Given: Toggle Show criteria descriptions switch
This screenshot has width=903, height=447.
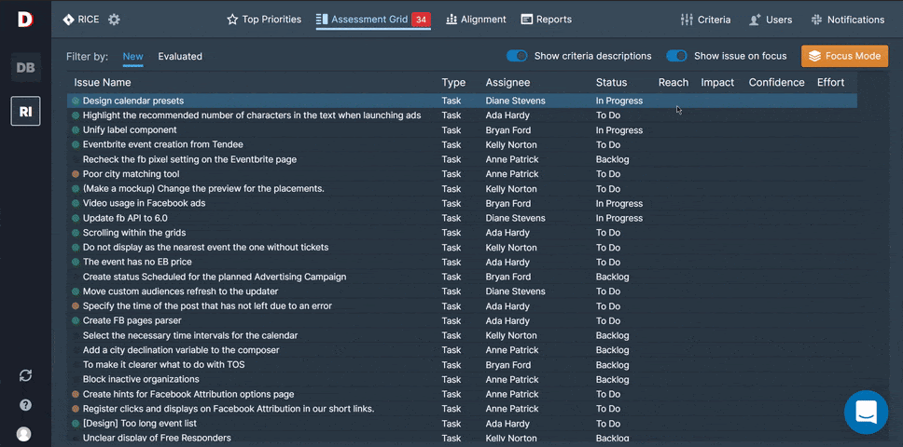Looking at the screenshot, I should pos(517,56).
